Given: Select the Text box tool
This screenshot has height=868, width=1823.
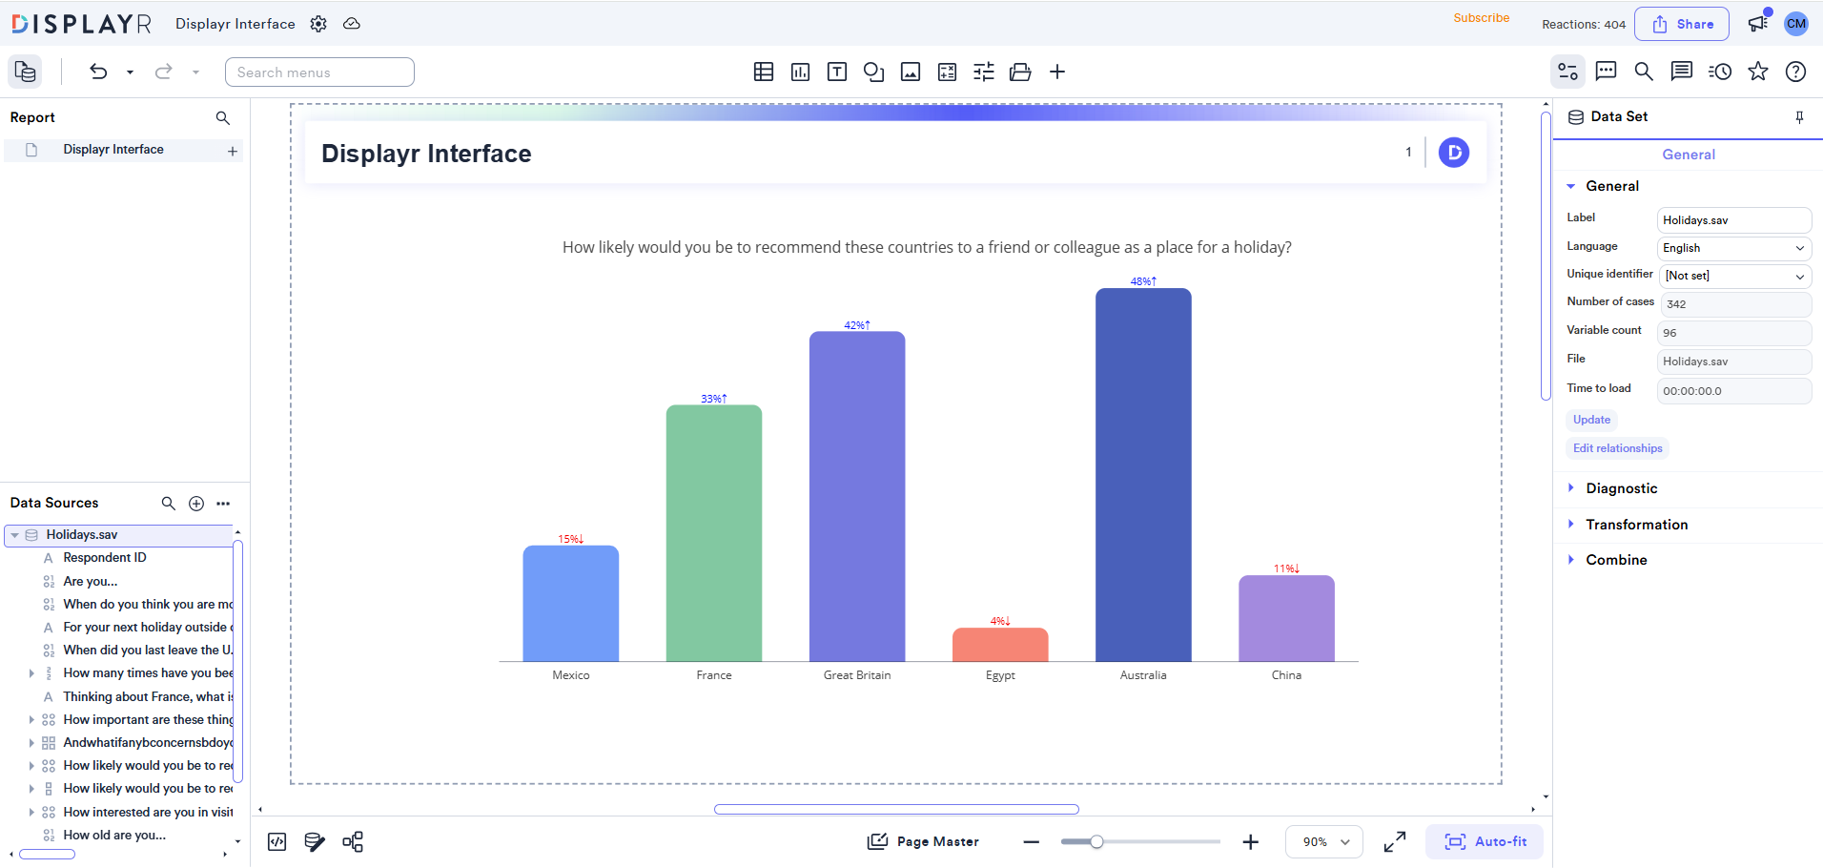Looking at the screenshot, I should 836,72.
